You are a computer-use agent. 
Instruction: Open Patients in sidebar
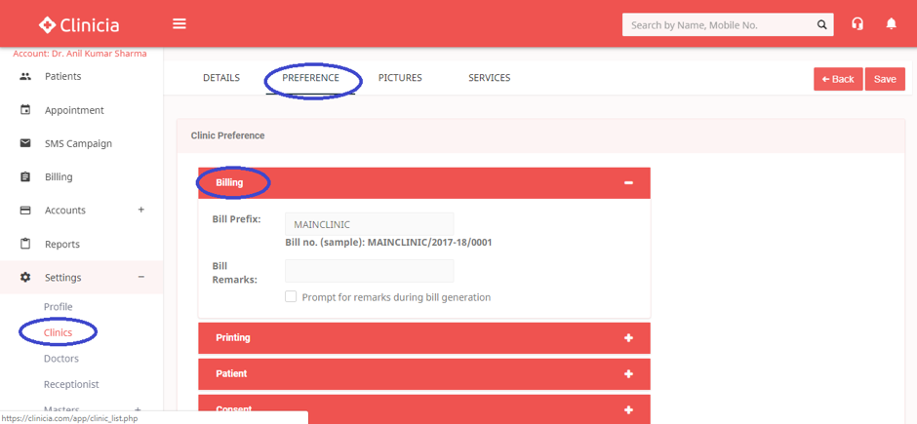63,76
